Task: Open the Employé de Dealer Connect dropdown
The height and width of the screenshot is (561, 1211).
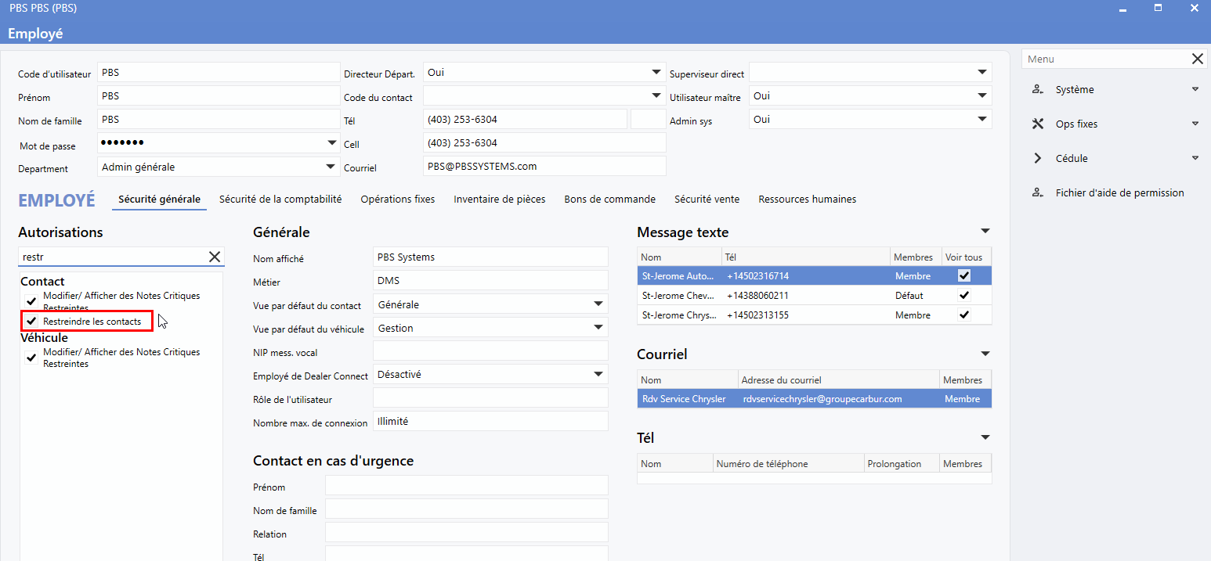Action: coord(598,374)
